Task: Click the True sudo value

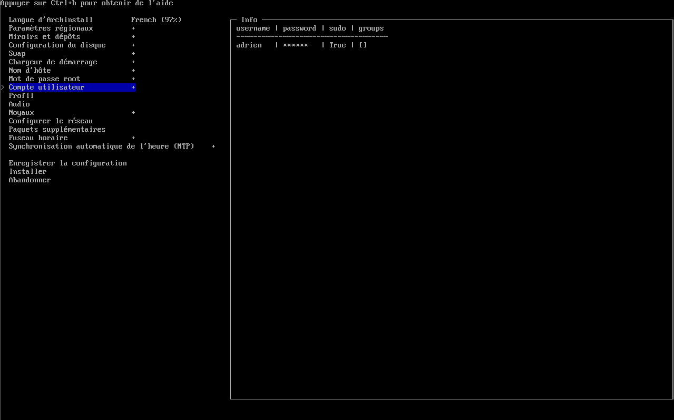Action: pos(337,45)
